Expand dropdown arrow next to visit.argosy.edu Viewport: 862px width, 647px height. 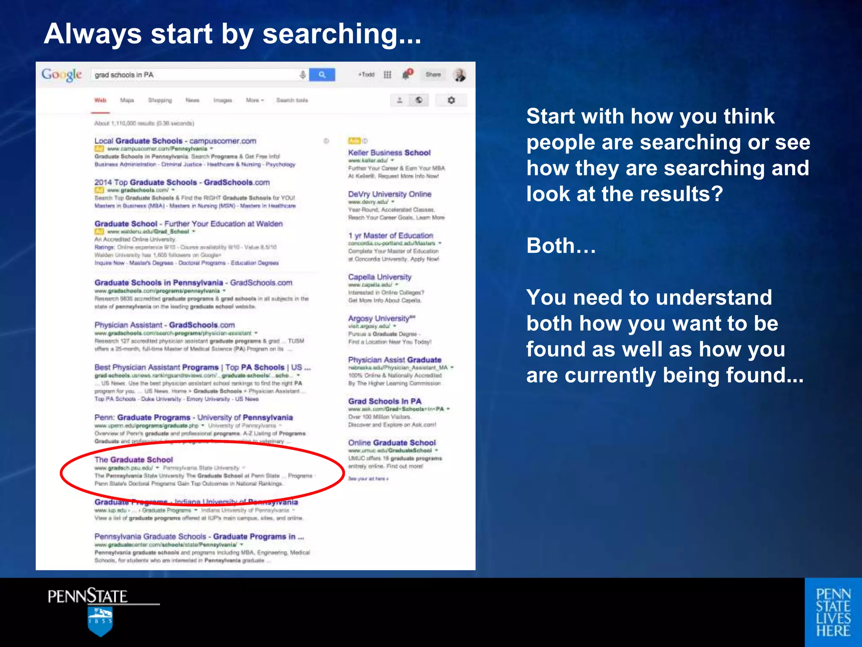[x=395, y=326]
